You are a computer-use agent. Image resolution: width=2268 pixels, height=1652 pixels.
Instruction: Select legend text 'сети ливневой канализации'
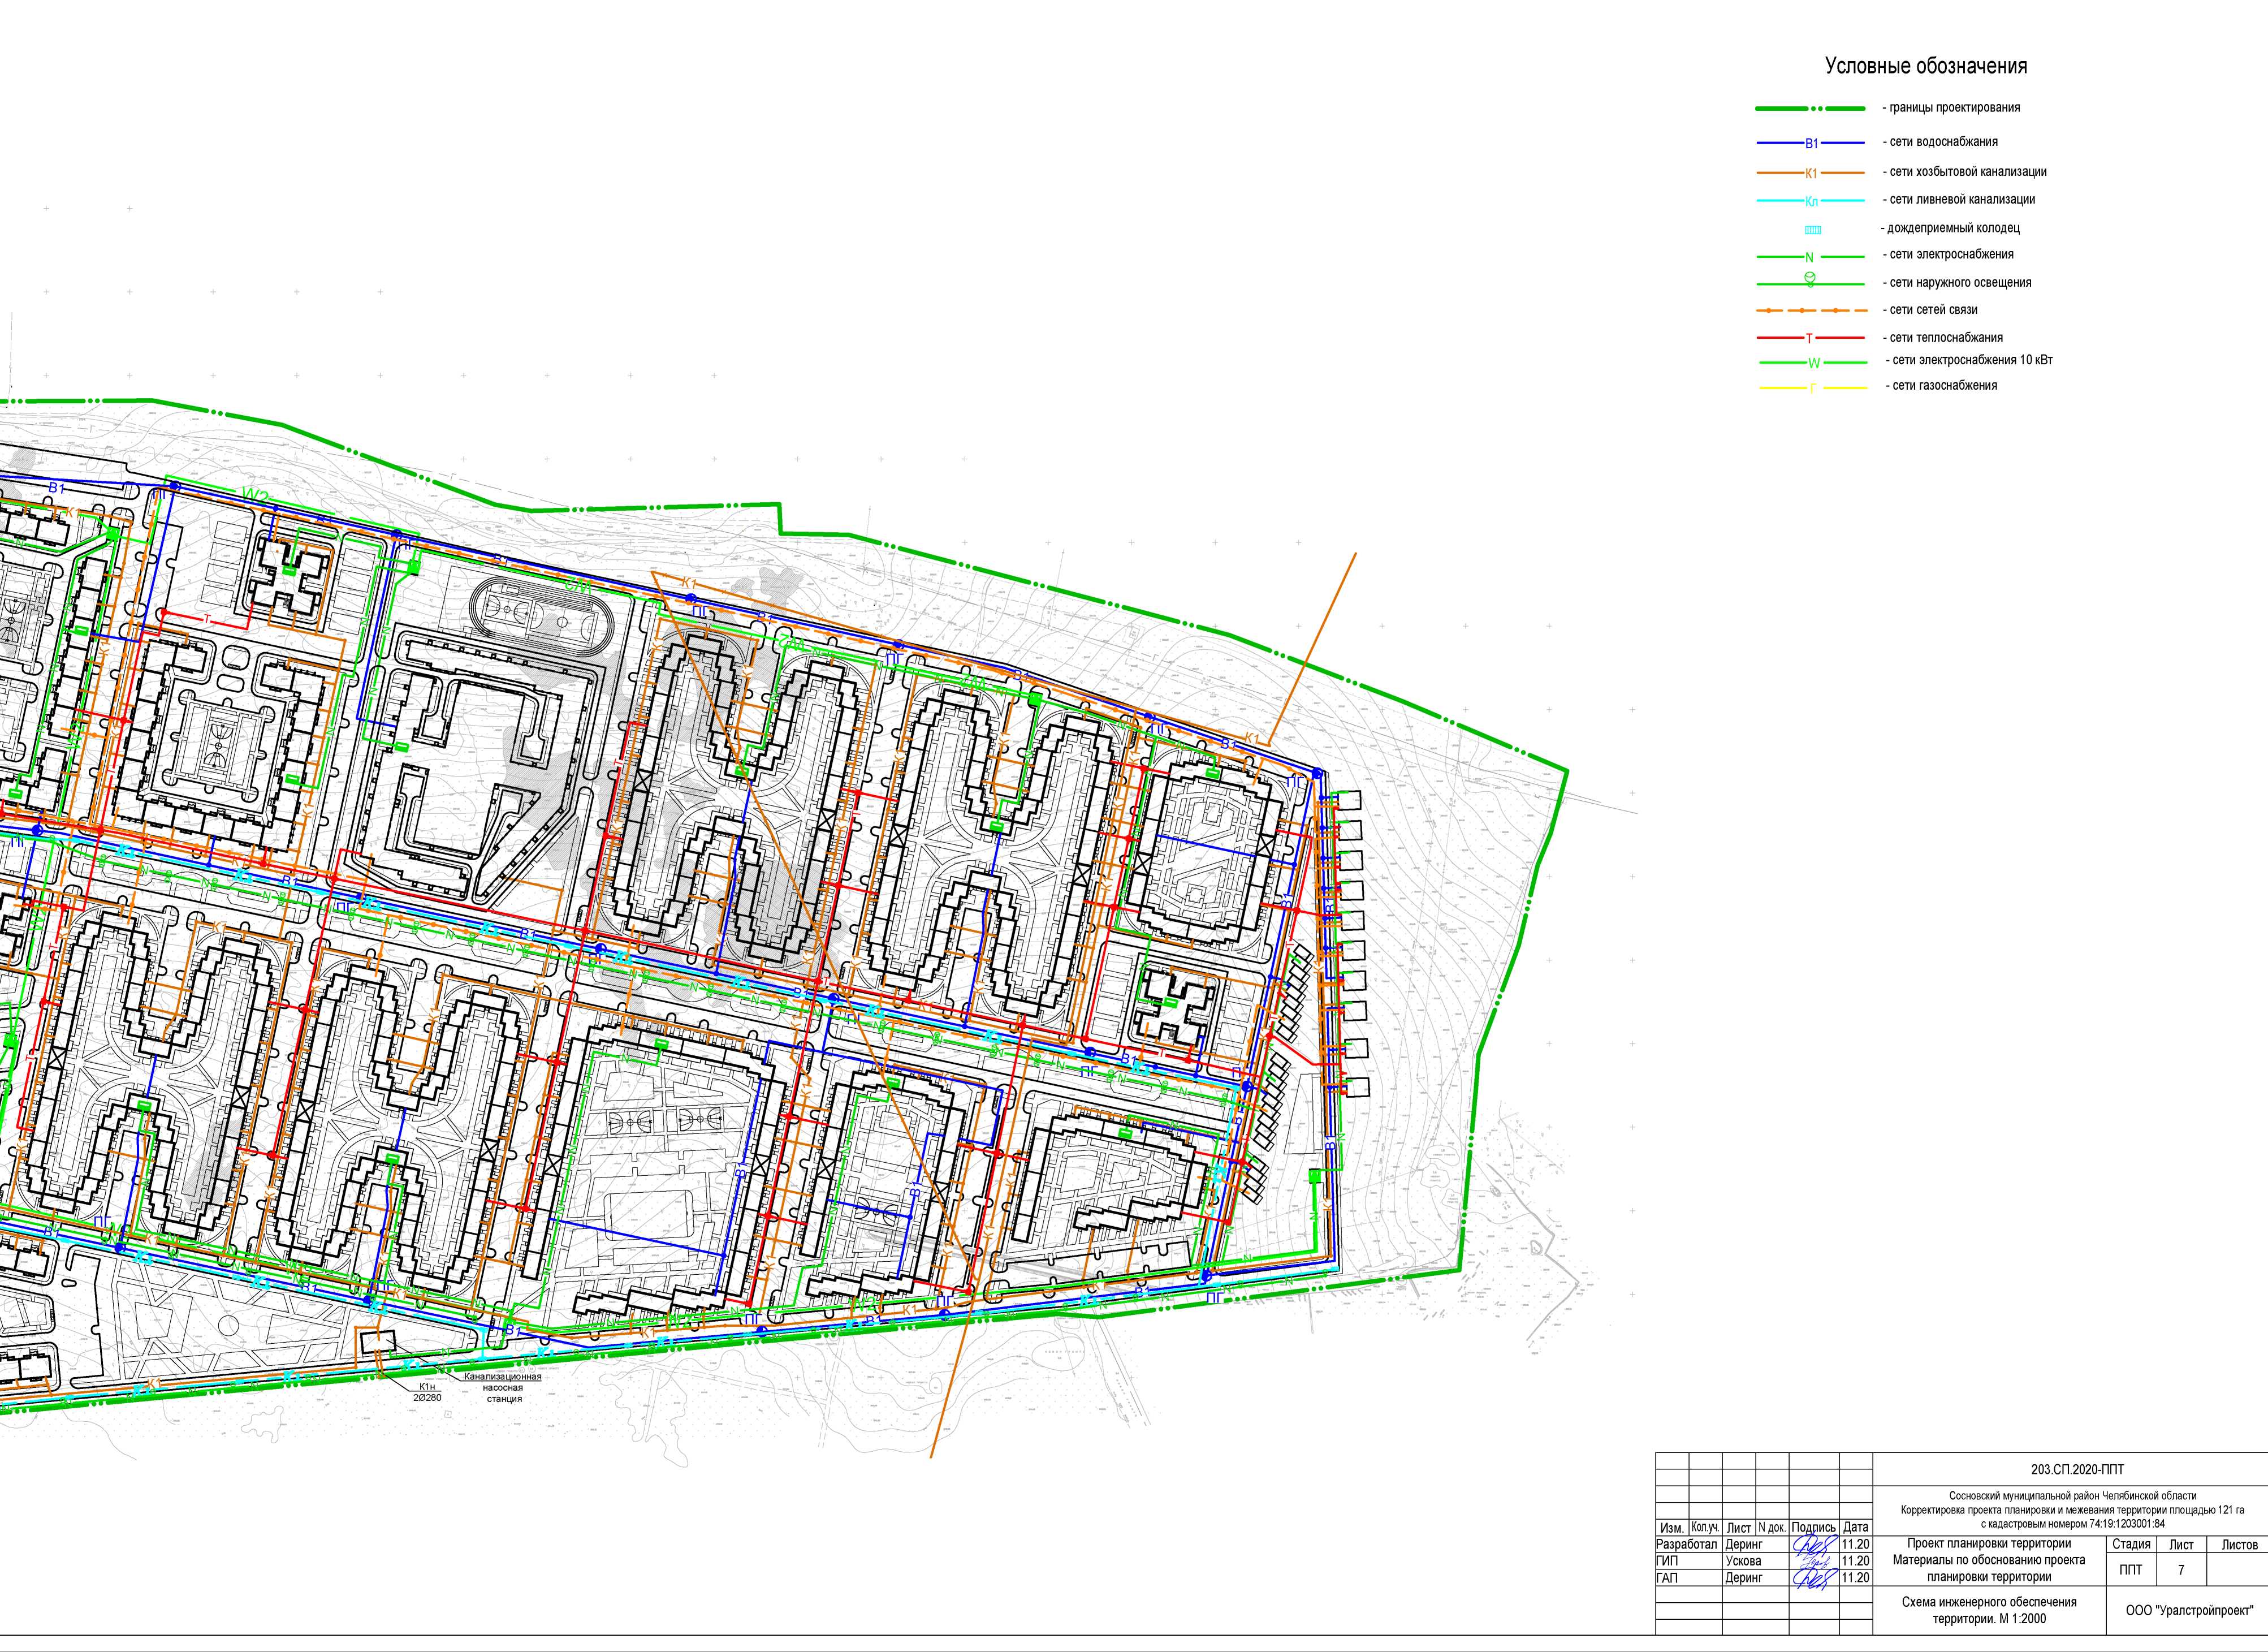(x=1962, y=199)
